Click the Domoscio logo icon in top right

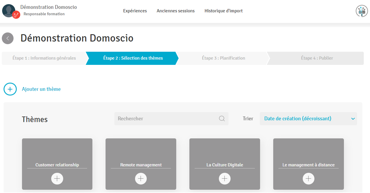click(361, 11)
